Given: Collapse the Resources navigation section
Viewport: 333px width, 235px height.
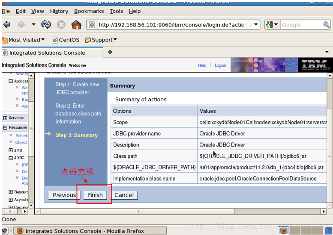Looking at the screenshot, I should 5,127.
